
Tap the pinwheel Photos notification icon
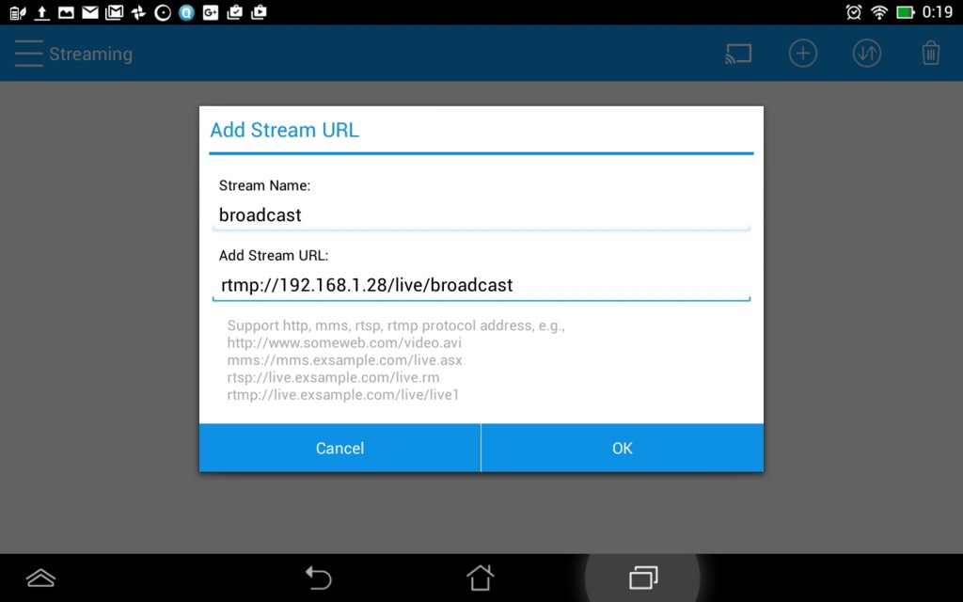click(138, 12)
